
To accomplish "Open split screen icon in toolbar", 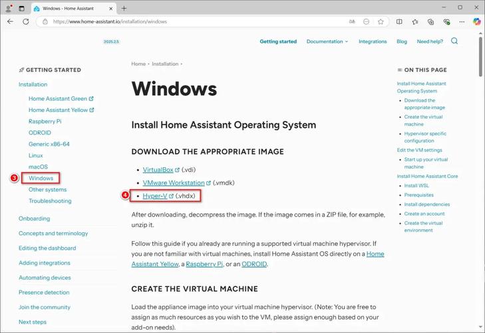I will coord(399,22).
